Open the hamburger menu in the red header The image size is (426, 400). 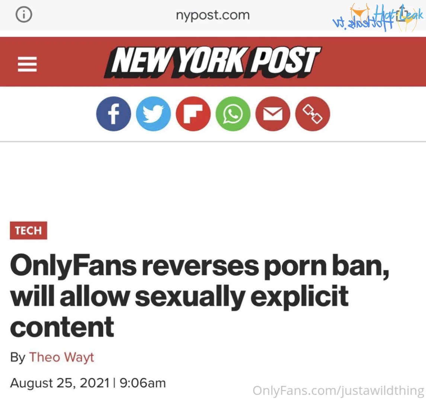click(x=27, y=64)
